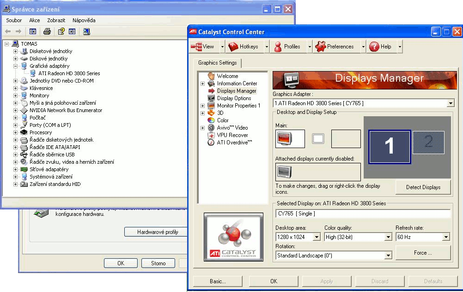Click the Force ... button
The height and width of the screenshot is (292, 463).
[423, 253]
